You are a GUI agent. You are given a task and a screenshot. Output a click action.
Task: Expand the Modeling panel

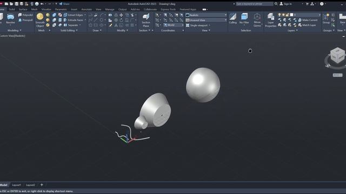[15, 30]
